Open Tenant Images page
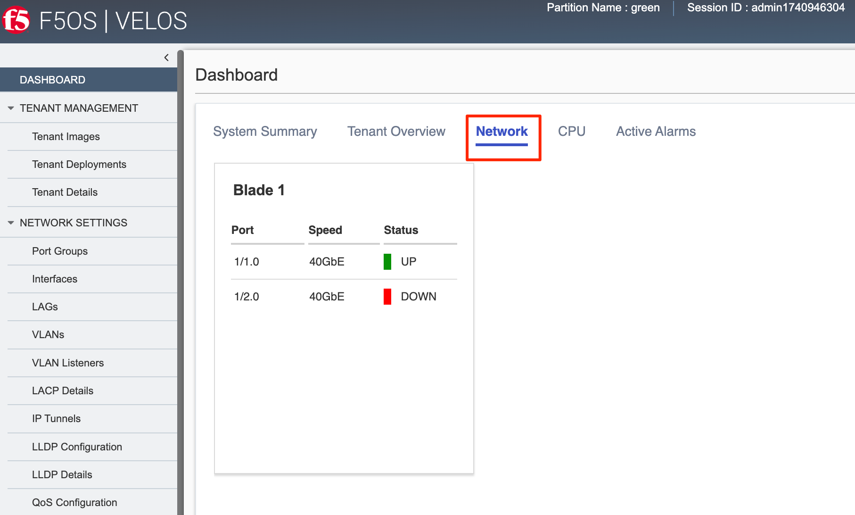The image size is (855, 515). pyautogui.click(x=66, y=137)
